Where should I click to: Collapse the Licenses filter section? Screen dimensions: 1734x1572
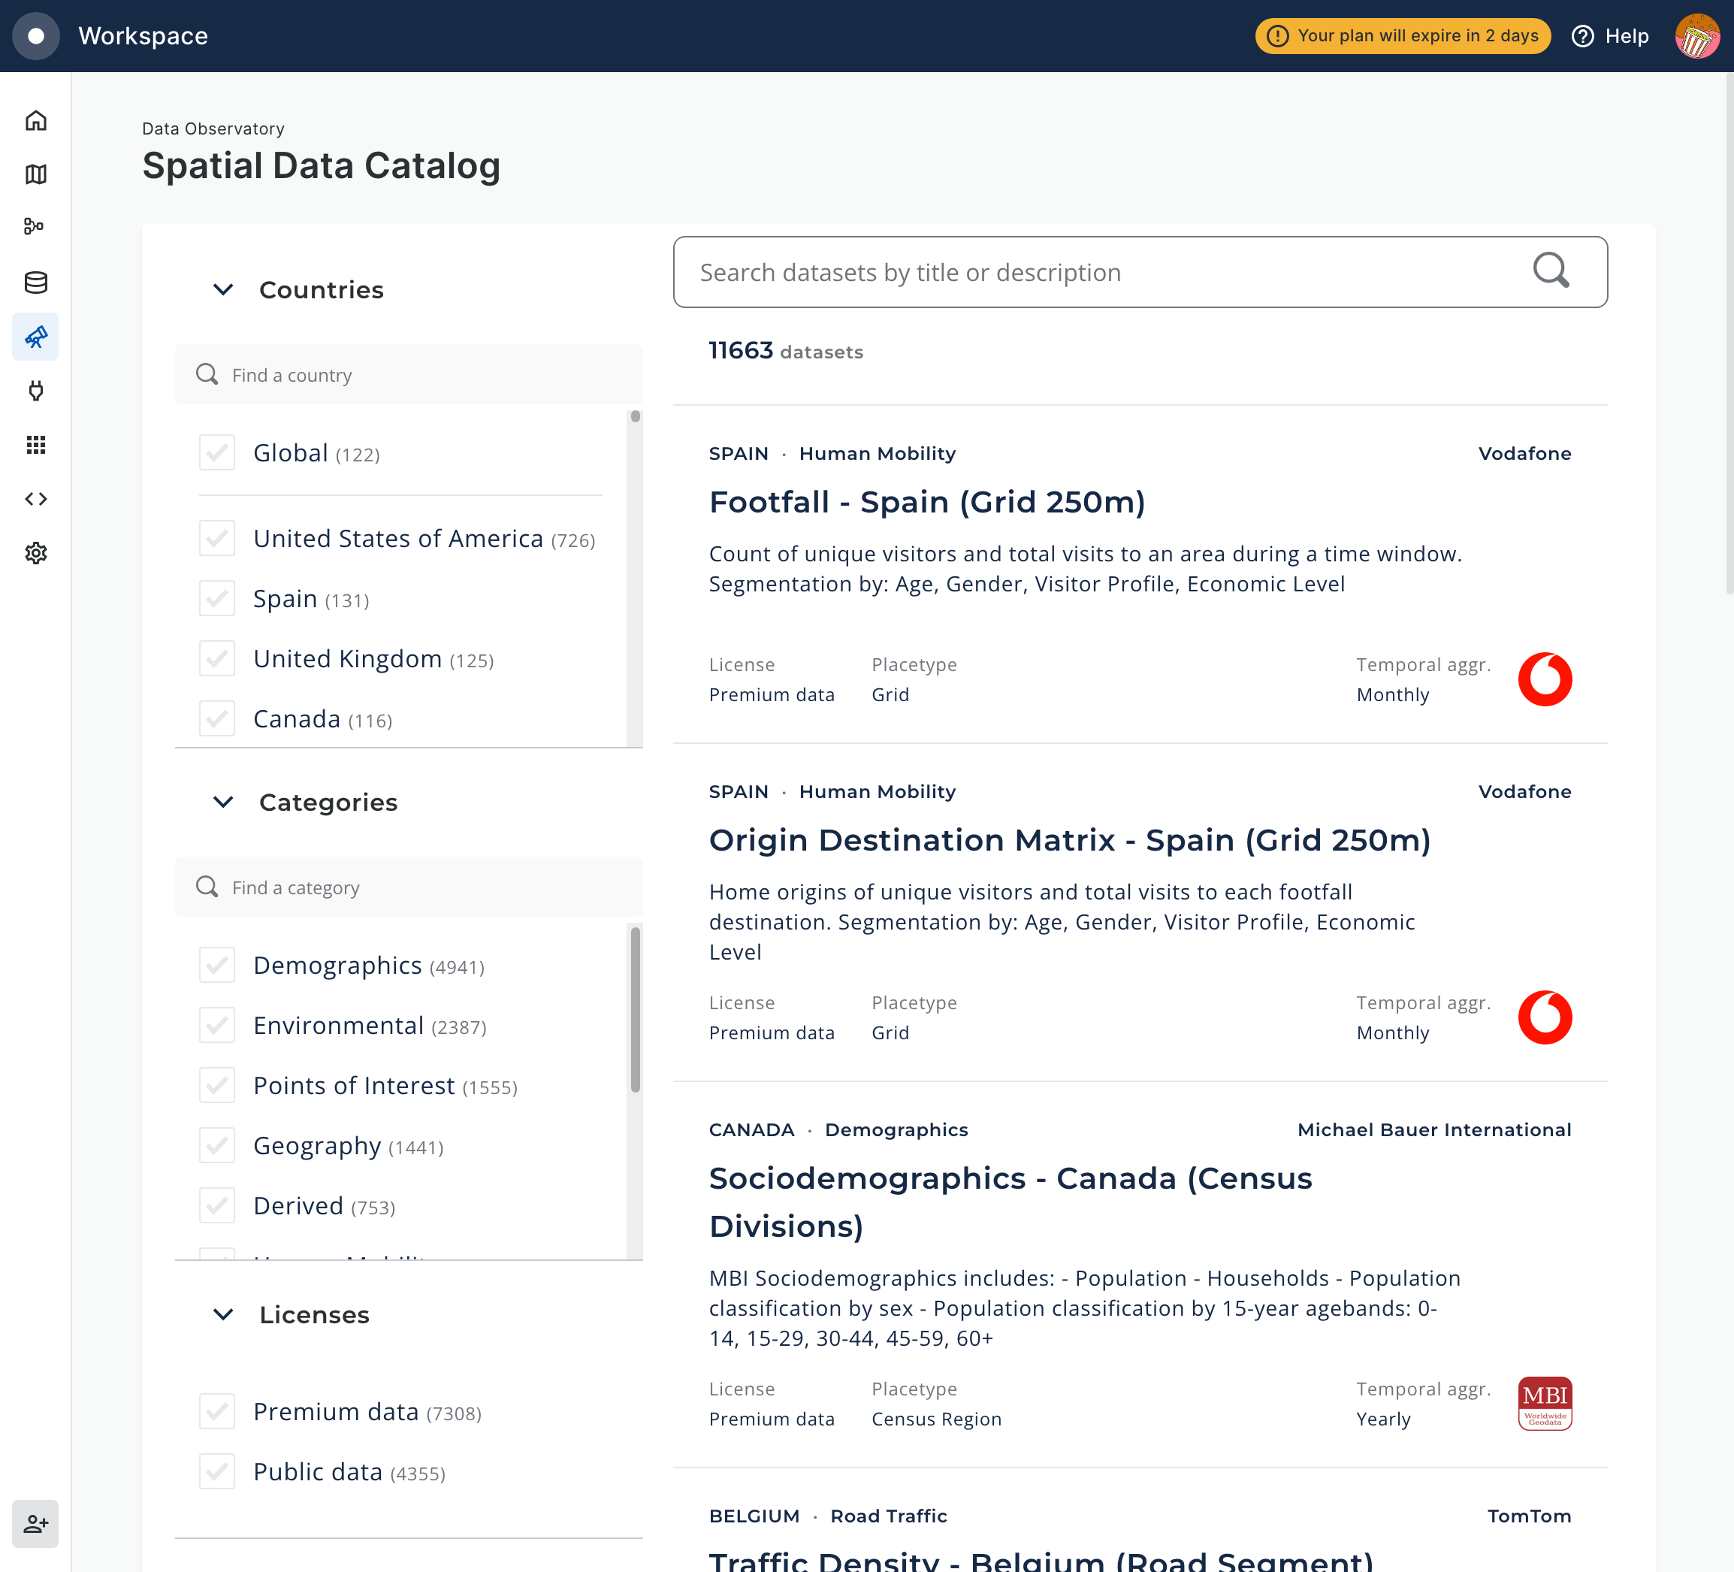tap(223, 1315)
